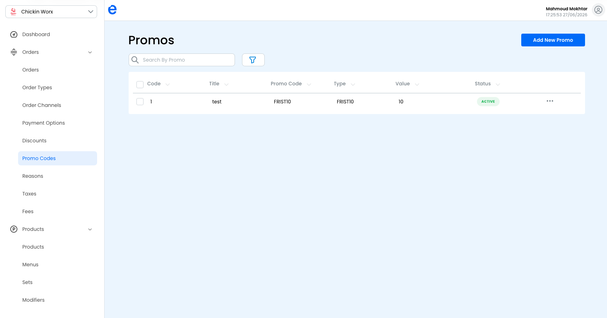Open Payment Options page

pyautogui.click(x=44, y=123)
